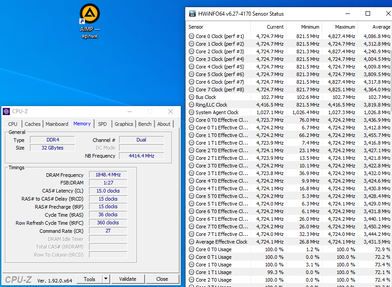
Task: Click the Minimum column header in HWiNFO64
Action: (x=304, y=27)
